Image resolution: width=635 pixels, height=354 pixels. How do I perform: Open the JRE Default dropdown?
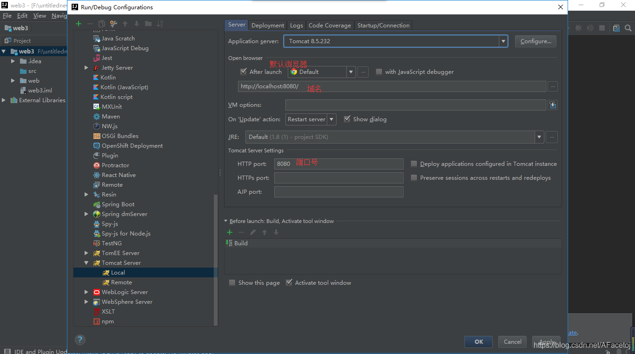pyautogui.click(x=539, y=137)
